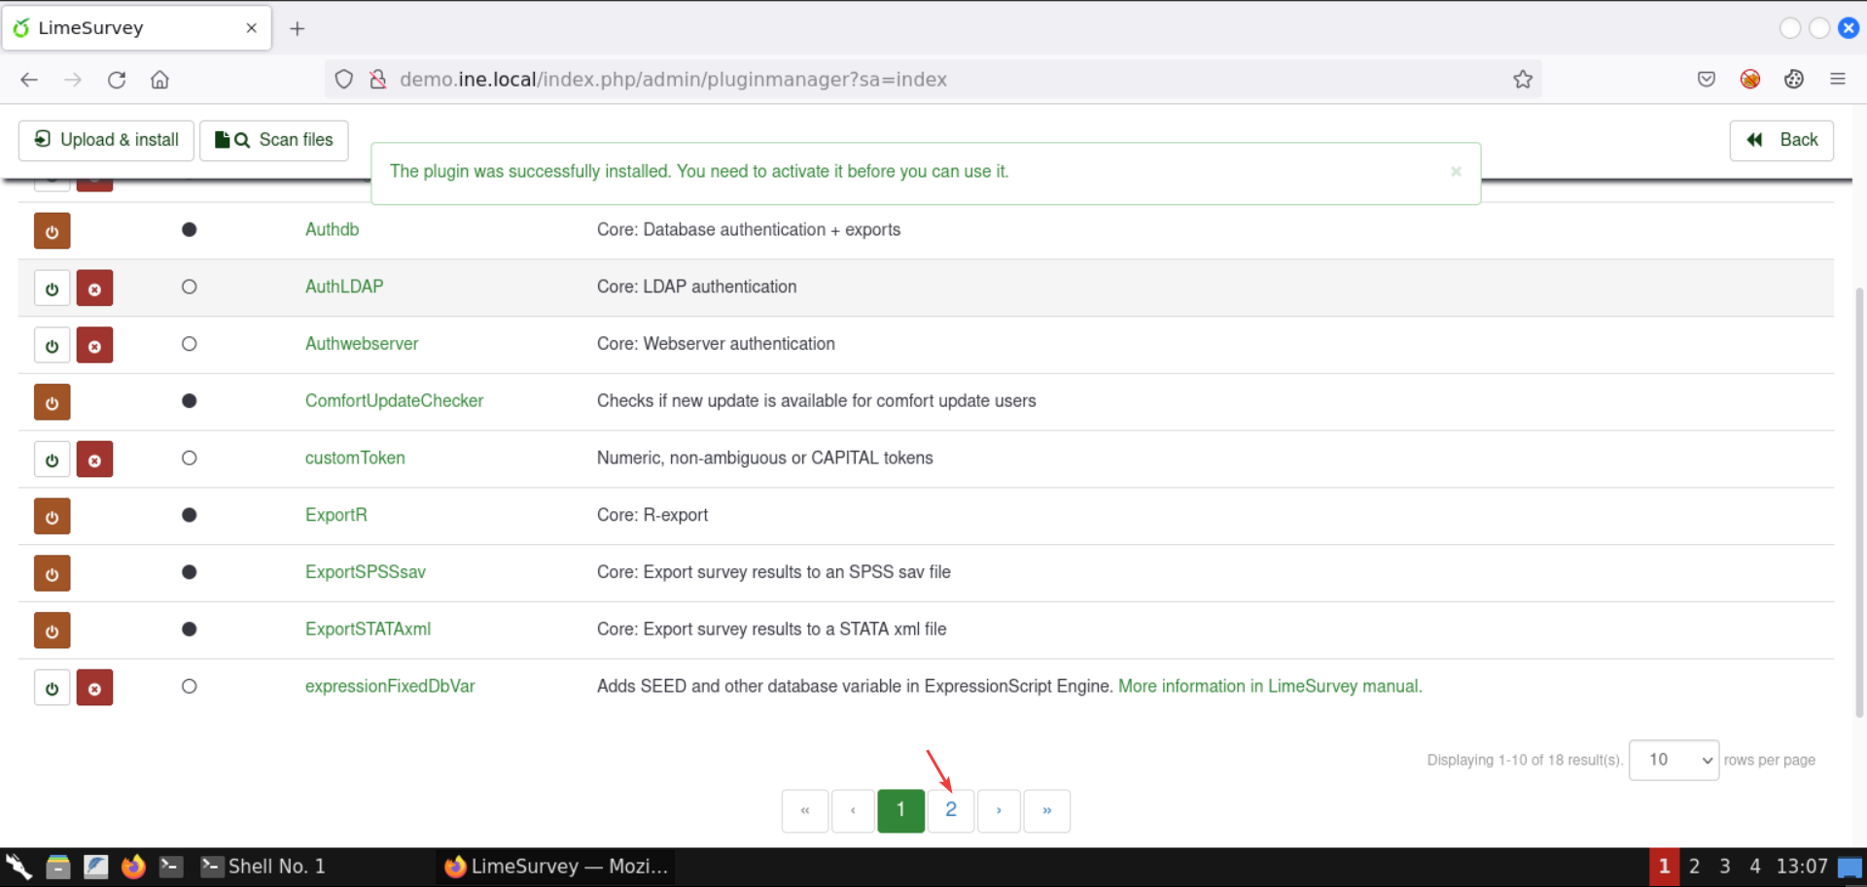Deactivate the ExportR plugin power icon

point(52,517)
